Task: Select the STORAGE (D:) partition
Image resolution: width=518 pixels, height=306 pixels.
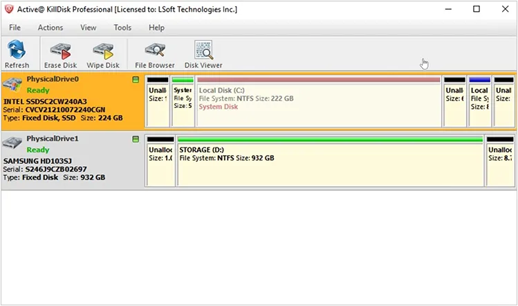Action: pyautogui.click(x=330, y=161)
